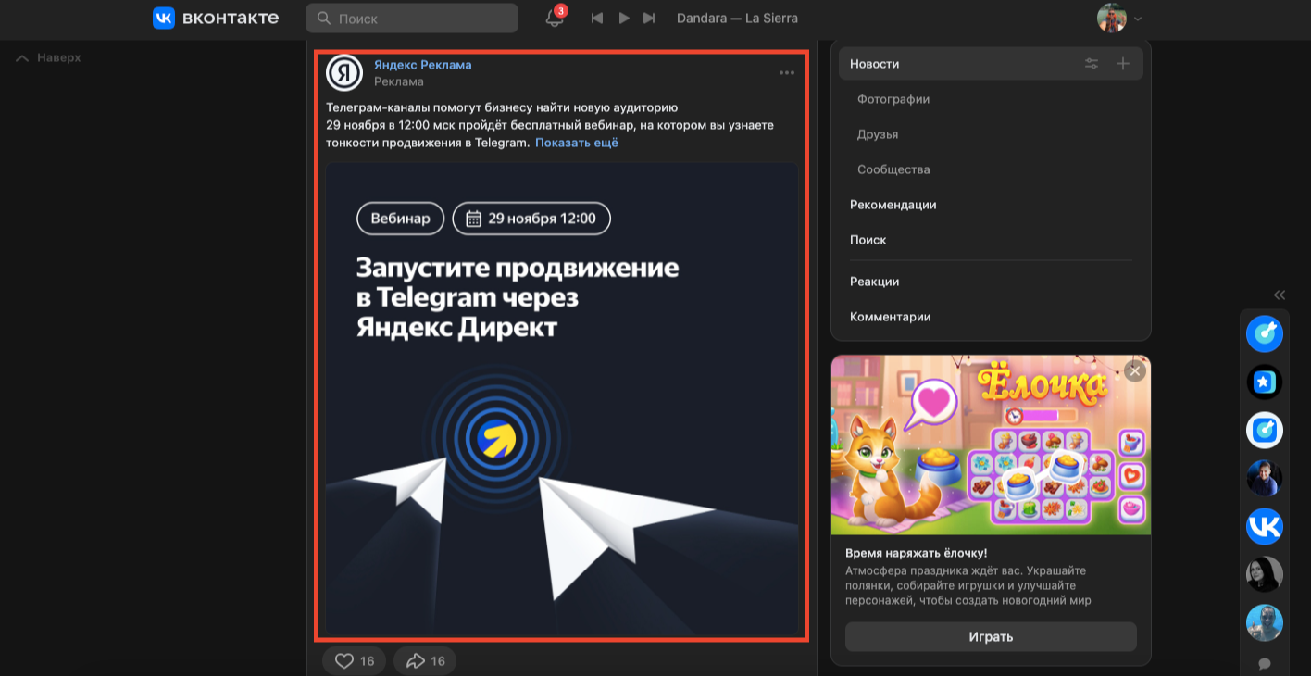Skip to previous track in header player
Image resolution: width=1311 pixels, height=677 pixels.
(x=597, y=19)
